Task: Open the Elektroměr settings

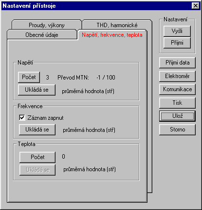Action: pos(177,76)
